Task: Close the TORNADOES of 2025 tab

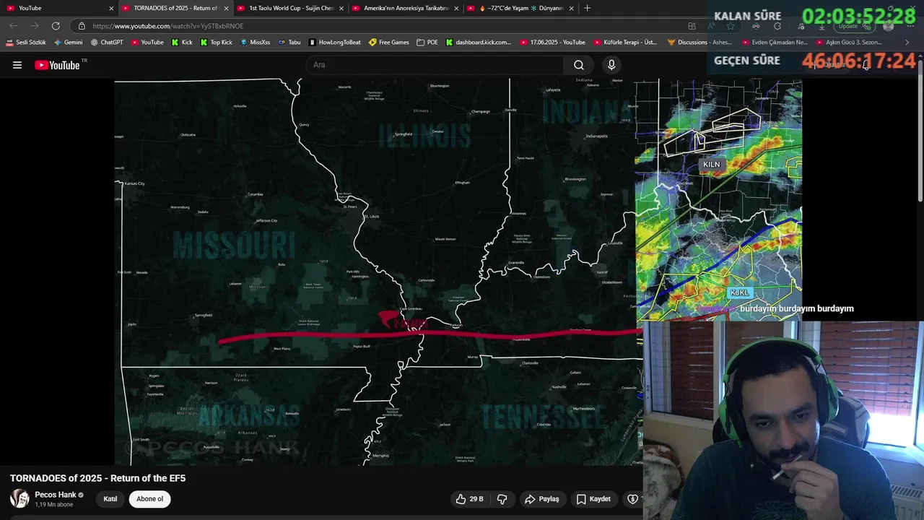Action: point(226,9)
